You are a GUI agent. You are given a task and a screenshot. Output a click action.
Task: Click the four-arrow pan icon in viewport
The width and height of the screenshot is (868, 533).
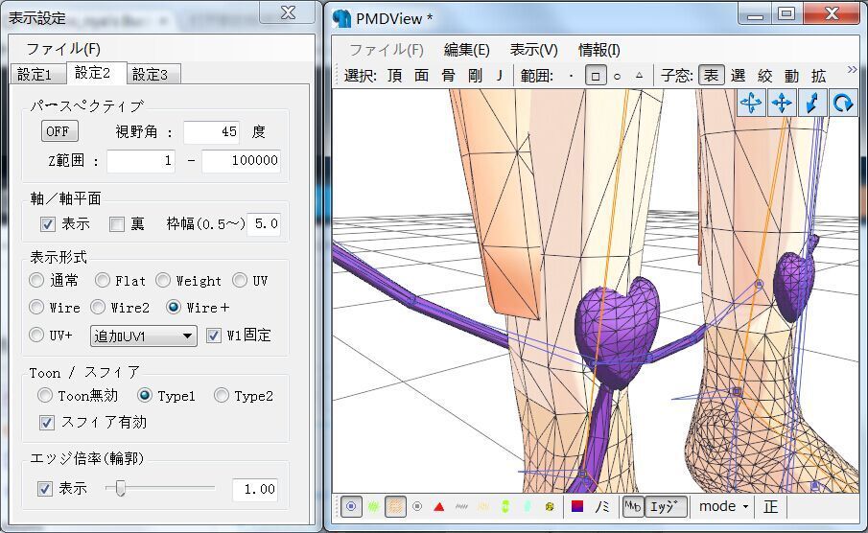[782, 103]
